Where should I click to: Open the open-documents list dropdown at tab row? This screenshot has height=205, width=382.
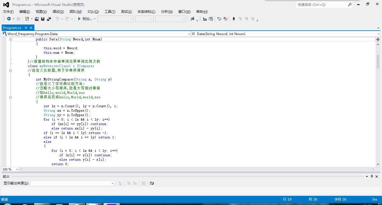coord(378,28)
